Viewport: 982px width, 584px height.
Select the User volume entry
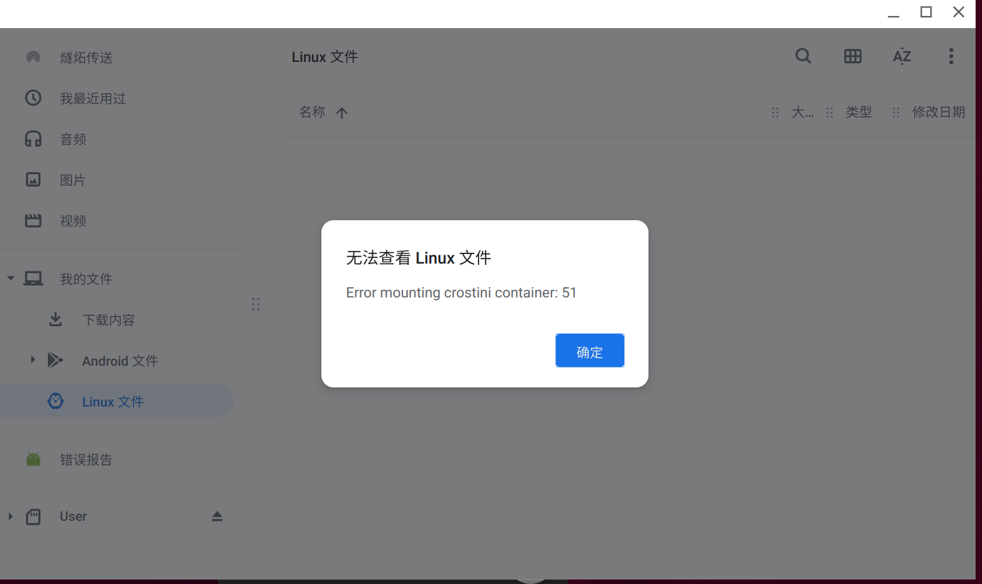(x=73, y=516)
